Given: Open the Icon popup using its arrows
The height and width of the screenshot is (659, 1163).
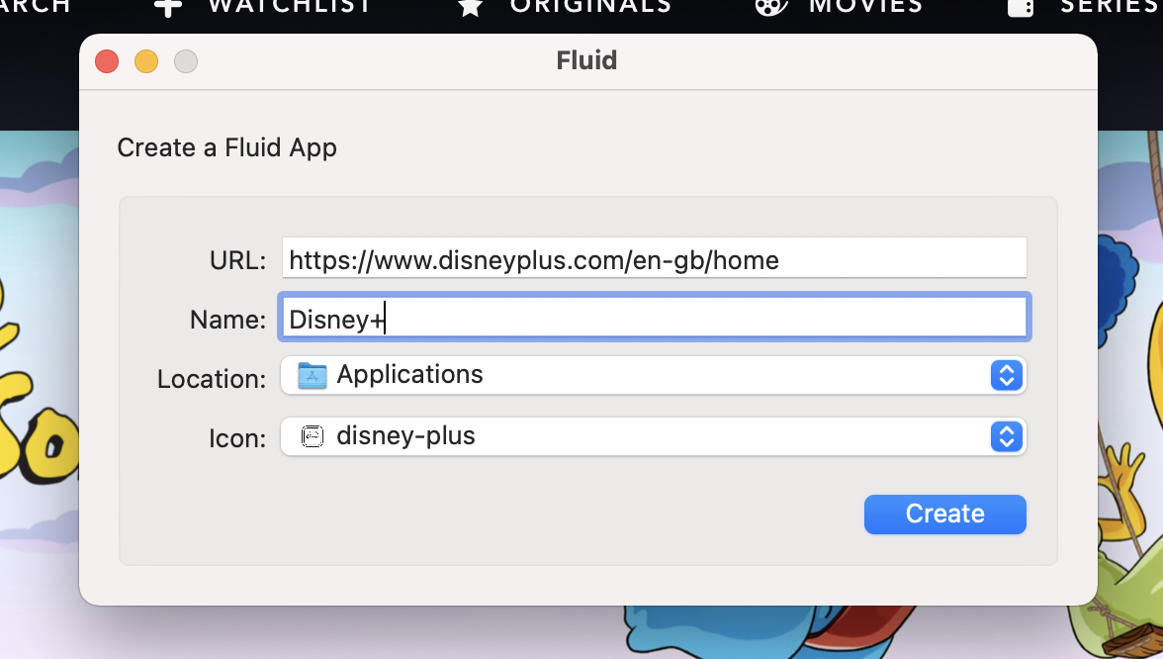Looking at the screenshot, I should pos(1006,436).
